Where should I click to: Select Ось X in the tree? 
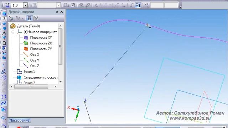click(35, 54)
